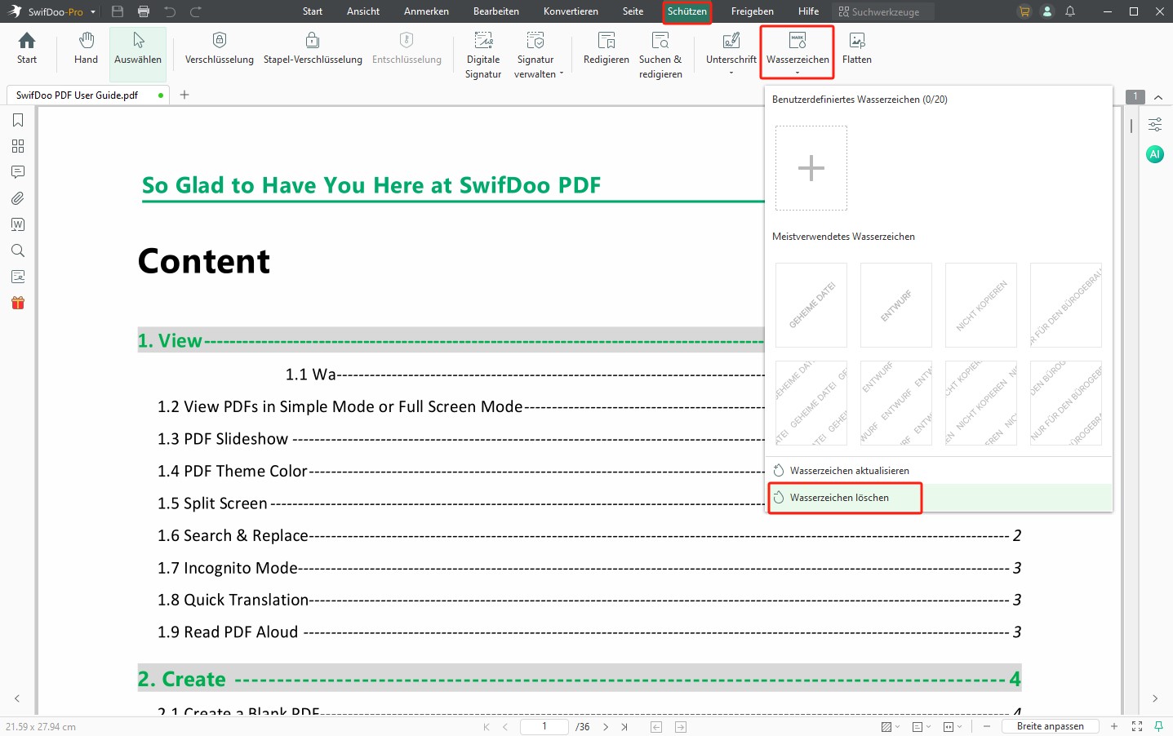Choose Wasserzeichen aktualisieren
1173x736 pixels.
pos(939,471)
